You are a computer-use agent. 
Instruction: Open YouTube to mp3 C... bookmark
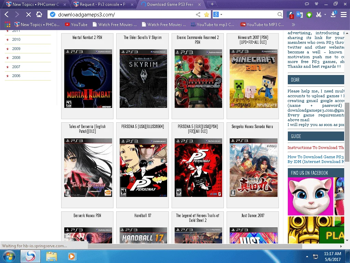click(x=213, y=25)
